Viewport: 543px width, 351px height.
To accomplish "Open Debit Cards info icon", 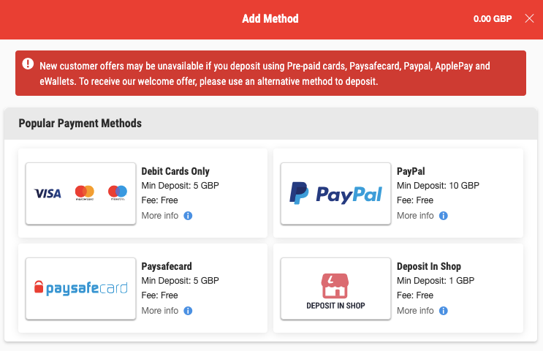I will point(188,216).
